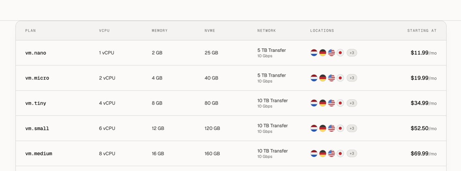
Task: Click the $69.99/mo price
Action: 424,153
